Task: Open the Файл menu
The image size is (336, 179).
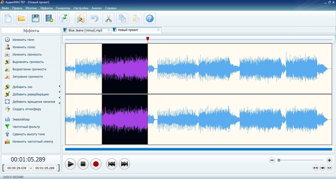Action: tap(5, 8)
